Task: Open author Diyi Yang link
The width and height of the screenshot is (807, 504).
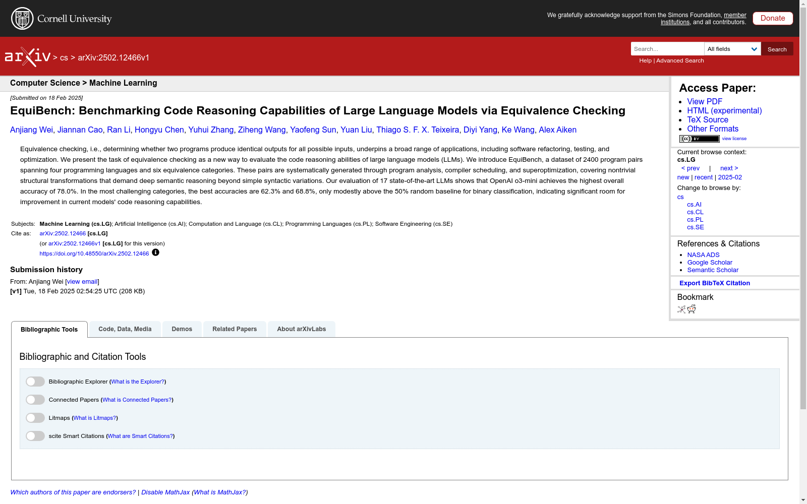Action: 480,130
